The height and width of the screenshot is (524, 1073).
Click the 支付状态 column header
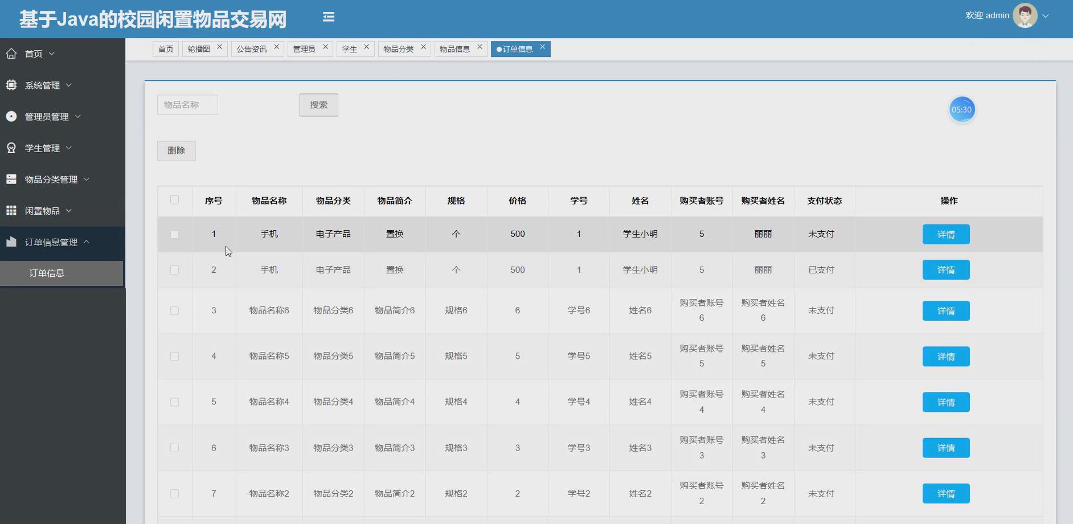pyautogui.click(x=824, y=200)
